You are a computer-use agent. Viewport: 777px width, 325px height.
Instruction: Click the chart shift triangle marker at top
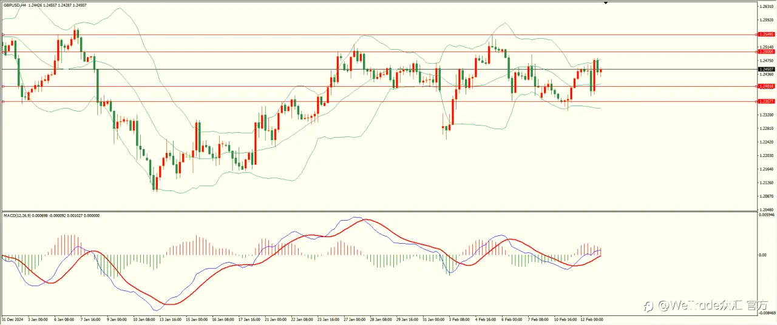tap(605, 4)
